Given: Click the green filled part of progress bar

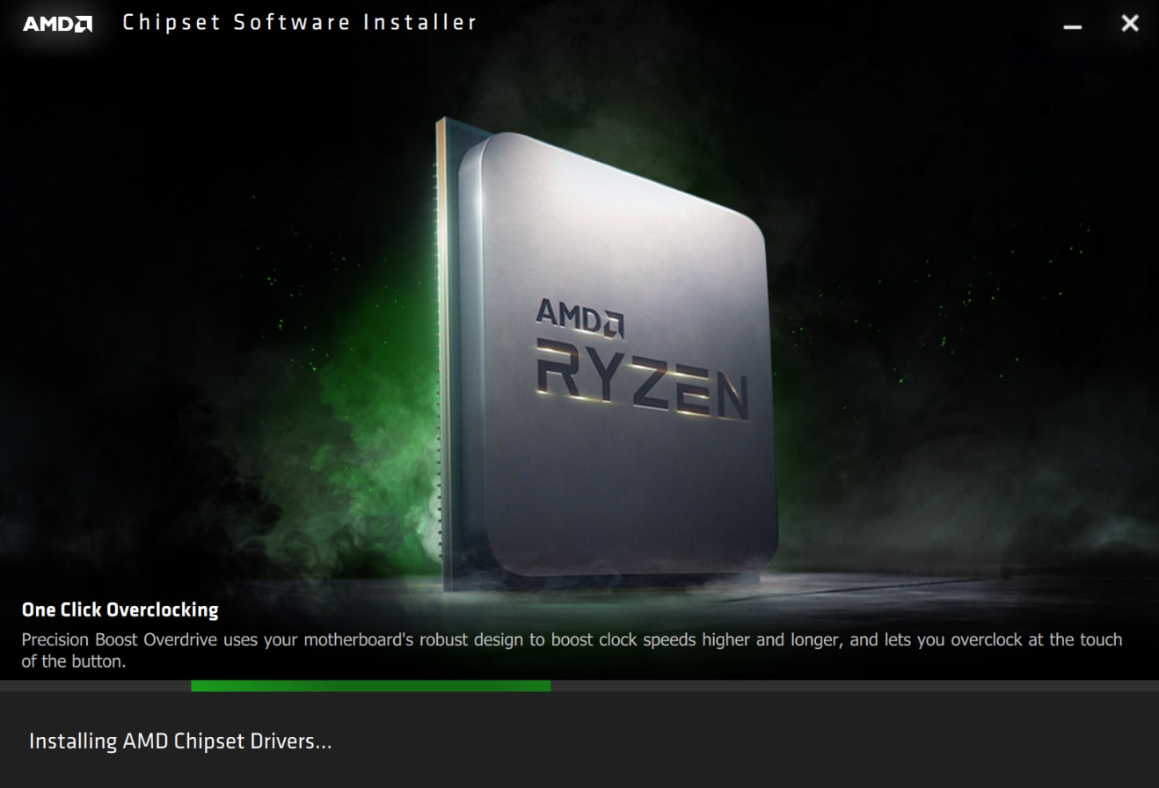Looking at the screenshot, I should point(371,686).
